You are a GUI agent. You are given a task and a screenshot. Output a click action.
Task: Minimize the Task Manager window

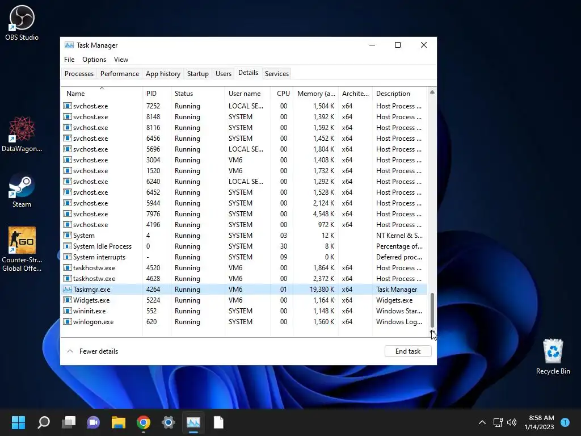(x=372, y=45)
